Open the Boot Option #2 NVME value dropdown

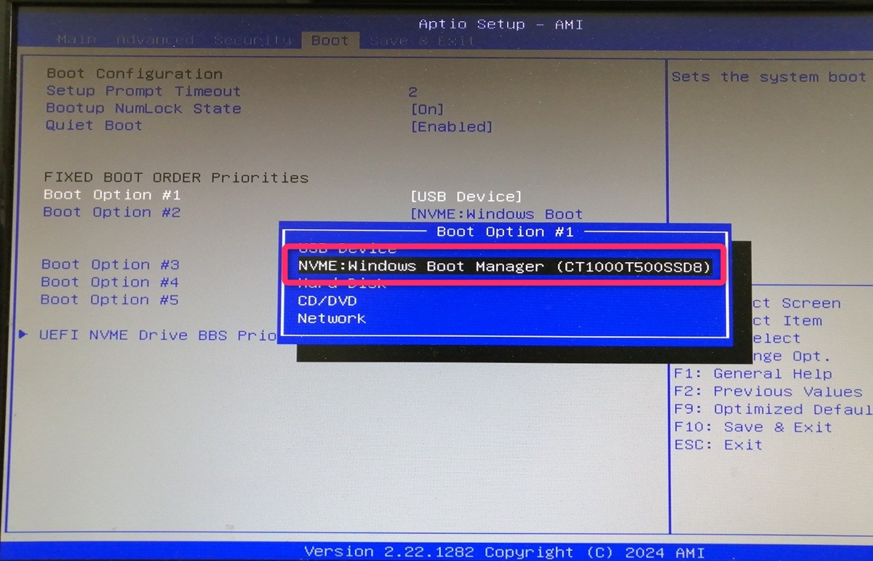tap(497, 214)
